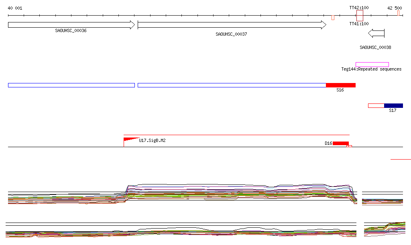Screen dimensions: 411x245
Task: Click the long white segment left of S16
Action: tap(232, 85)
